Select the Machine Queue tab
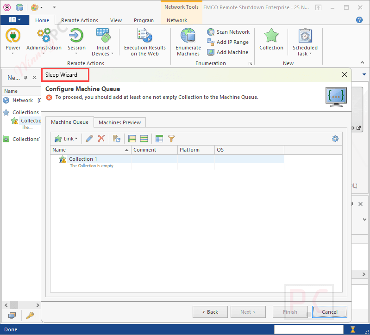The width and height of the screenshot is (370, 335). click(69, 122)
